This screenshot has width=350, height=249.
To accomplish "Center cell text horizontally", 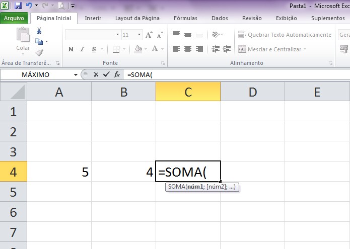I will coord(188,49).
